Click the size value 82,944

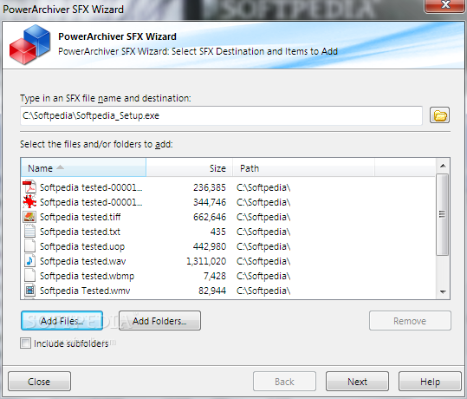(212, 291)
